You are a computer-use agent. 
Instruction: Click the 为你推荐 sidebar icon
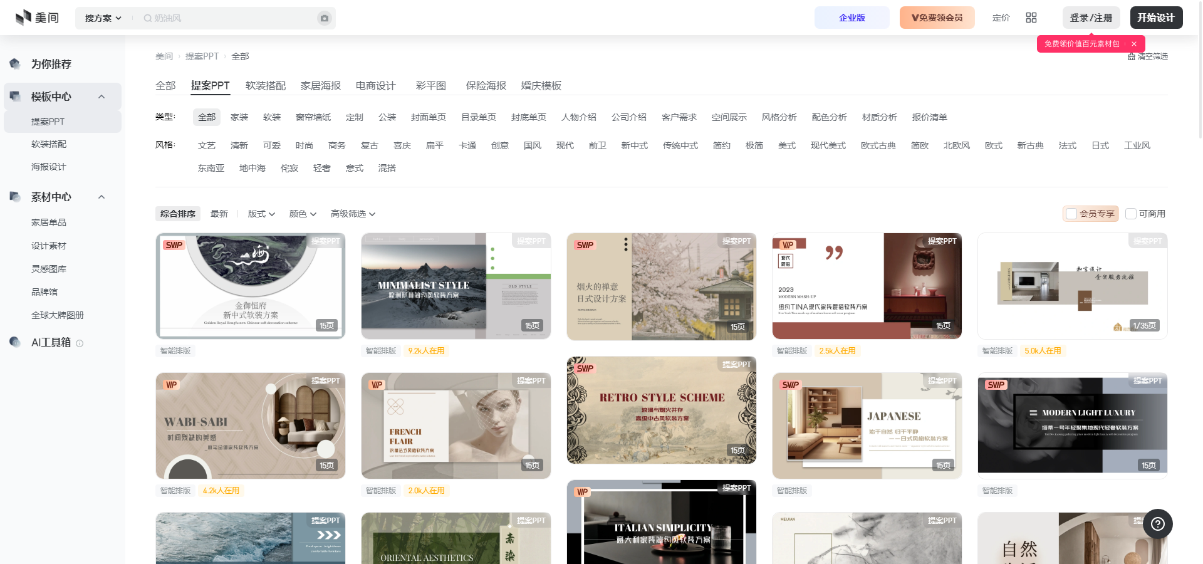[15, 64]
